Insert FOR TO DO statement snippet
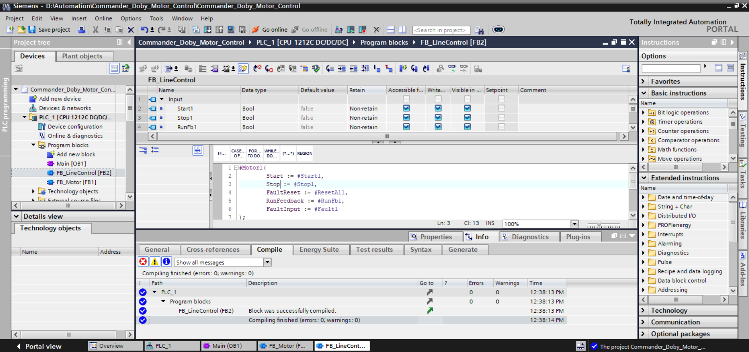749x352 pixels. [255, 154]
